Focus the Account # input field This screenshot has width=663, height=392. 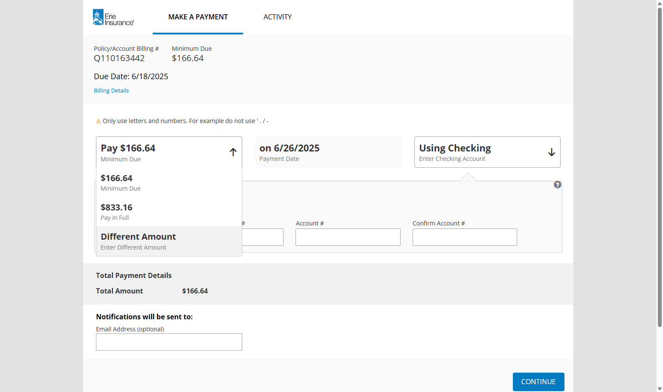tap(348, 237)
